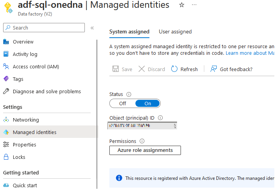
Task: Click the Activity log icon
Action: point(6,54)
